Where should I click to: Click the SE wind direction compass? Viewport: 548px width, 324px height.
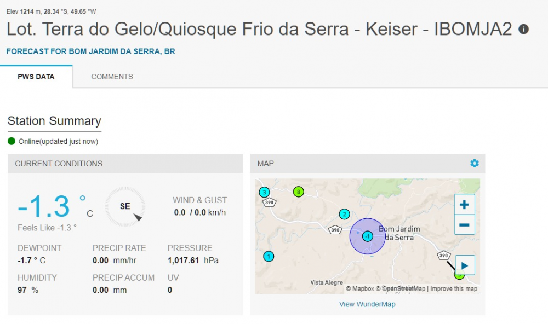click(x=125, y=206)
